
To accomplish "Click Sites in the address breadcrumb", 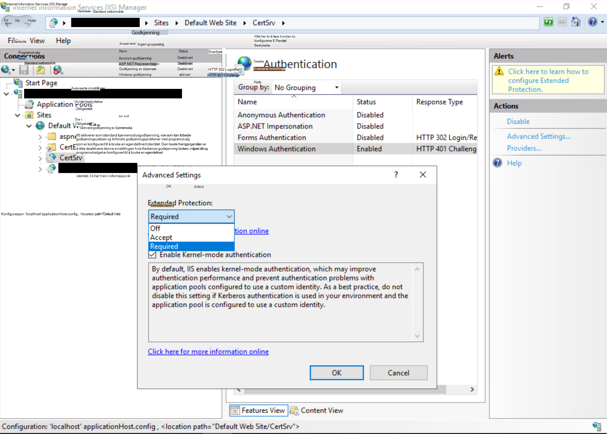I will click(x=161, y=23).
